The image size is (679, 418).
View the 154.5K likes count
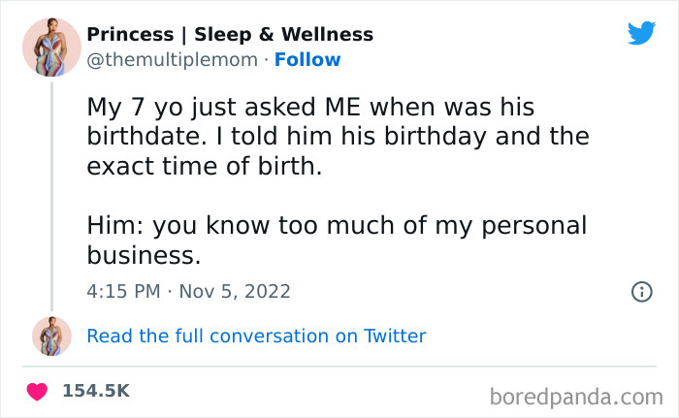pyautogui.click(x=95, y=391)
